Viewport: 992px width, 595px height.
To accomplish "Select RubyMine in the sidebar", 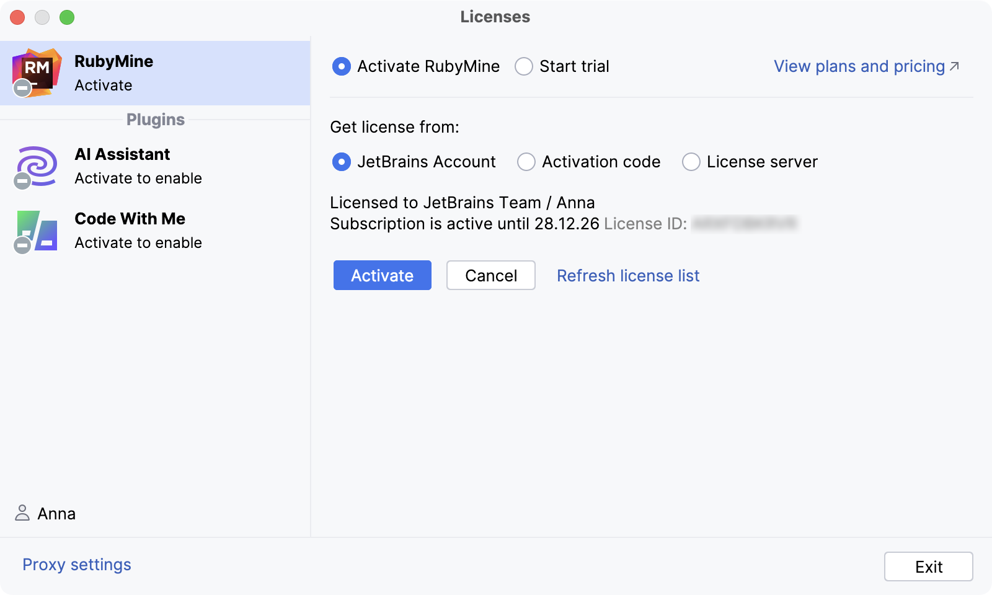I will pos(155,73).
